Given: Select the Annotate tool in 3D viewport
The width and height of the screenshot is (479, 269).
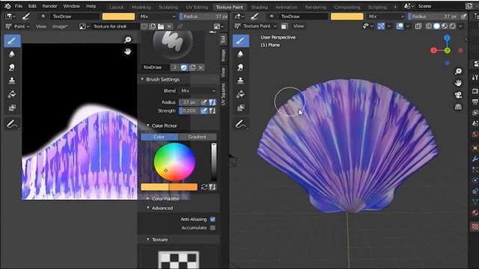Looking at the screenshot, I should click(240, 125).
